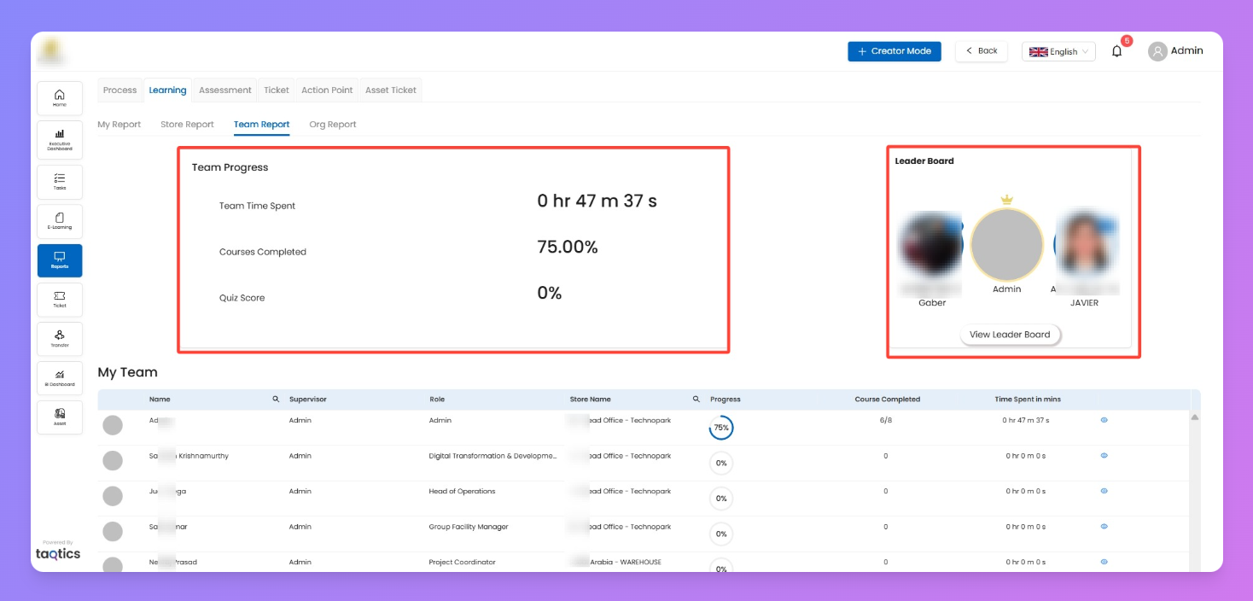1253x601 pixels.
Task: Open the Tasks sidebar icon
Action: click(60, 181)
